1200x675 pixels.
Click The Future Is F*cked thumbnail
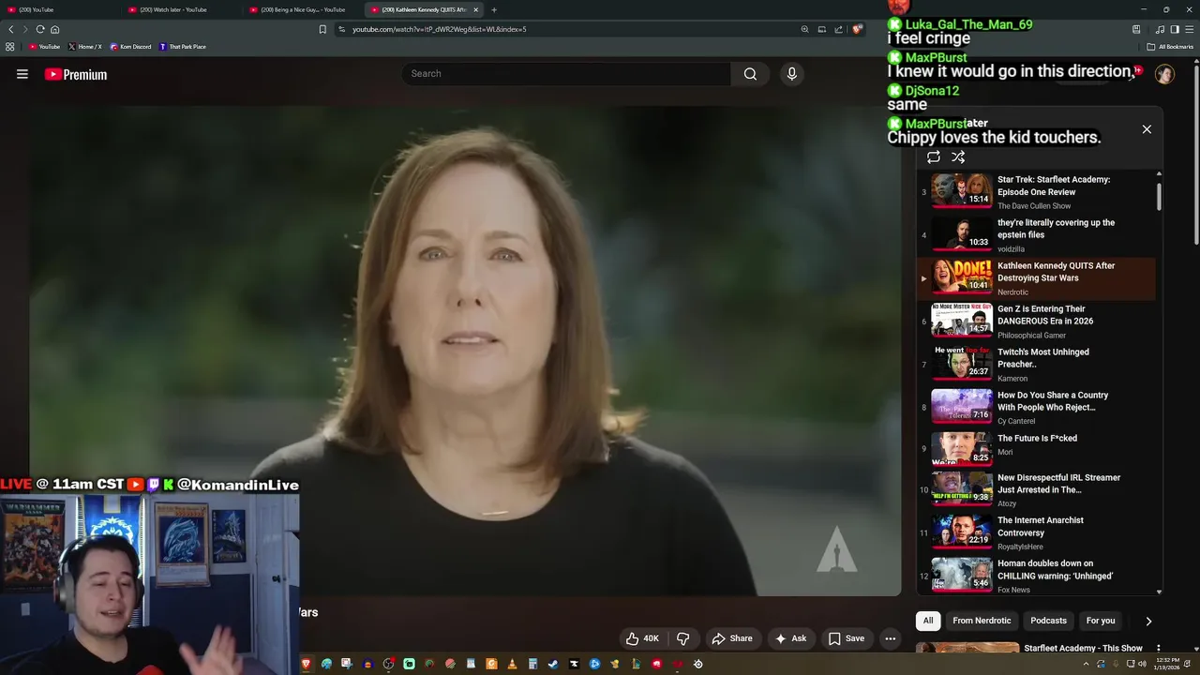click(962, 450)
